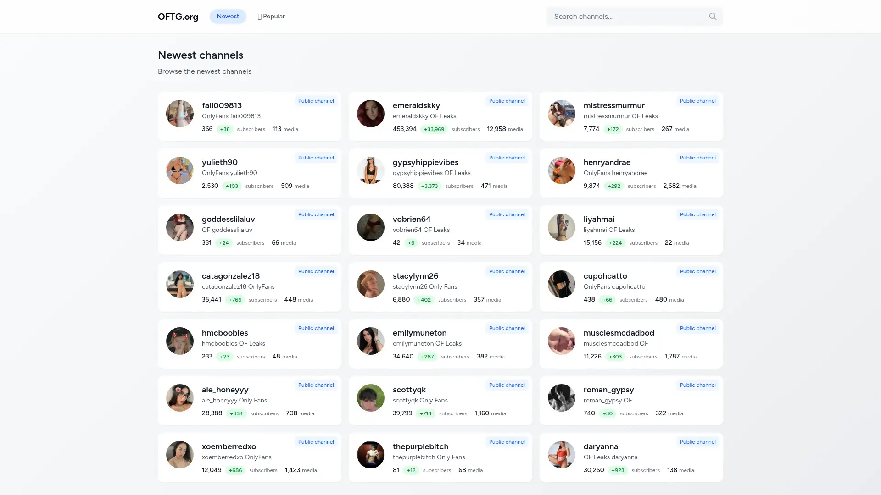Click the search magnifier icon
The image size is (881, 495).
tap(713, 16)
